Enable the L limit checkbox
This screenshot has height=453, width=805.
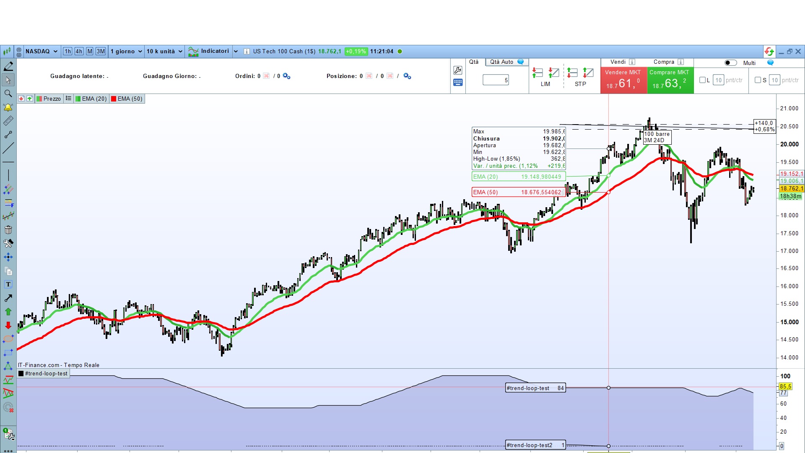coord(702,80)
